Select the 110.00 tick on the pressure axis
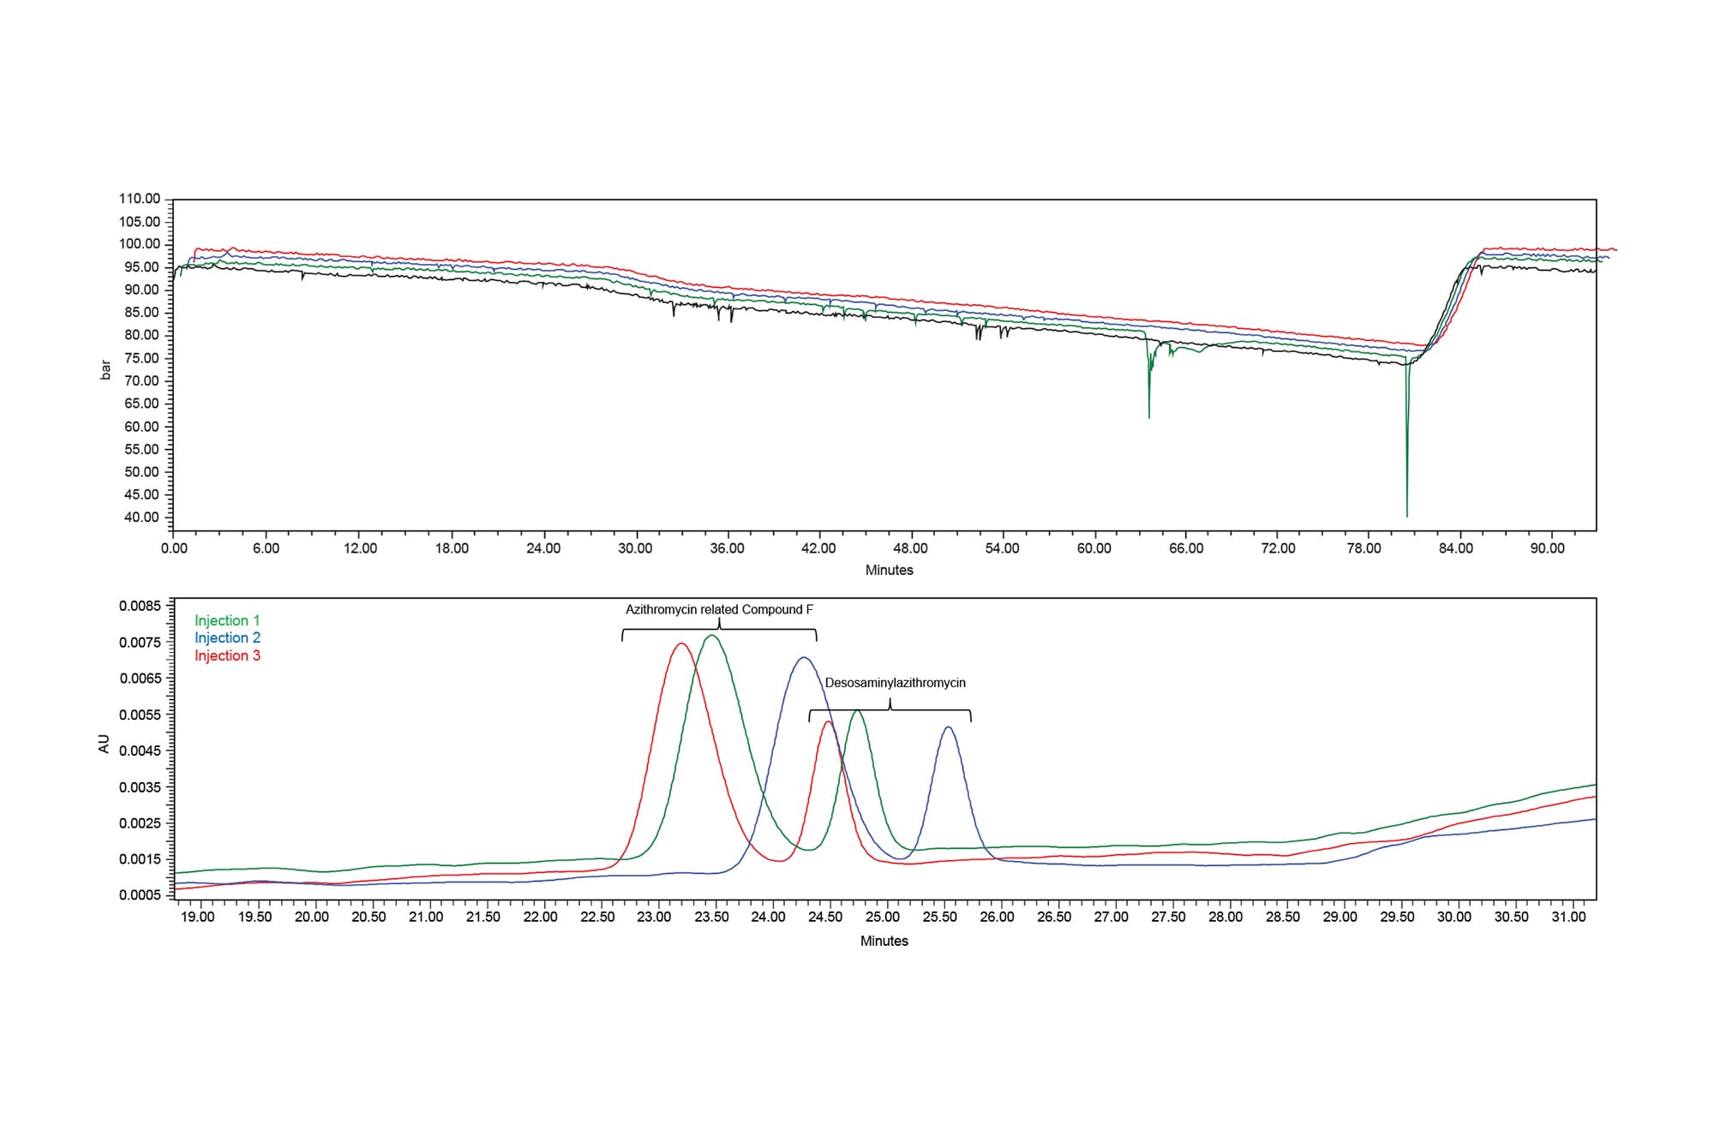This screenshot has height=1142, width=1714. pyautogui.click(x=141, y=197)
